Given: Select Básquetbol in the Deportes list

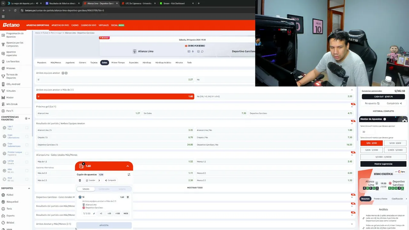Looking at the screenshot, I should (12, 202).
